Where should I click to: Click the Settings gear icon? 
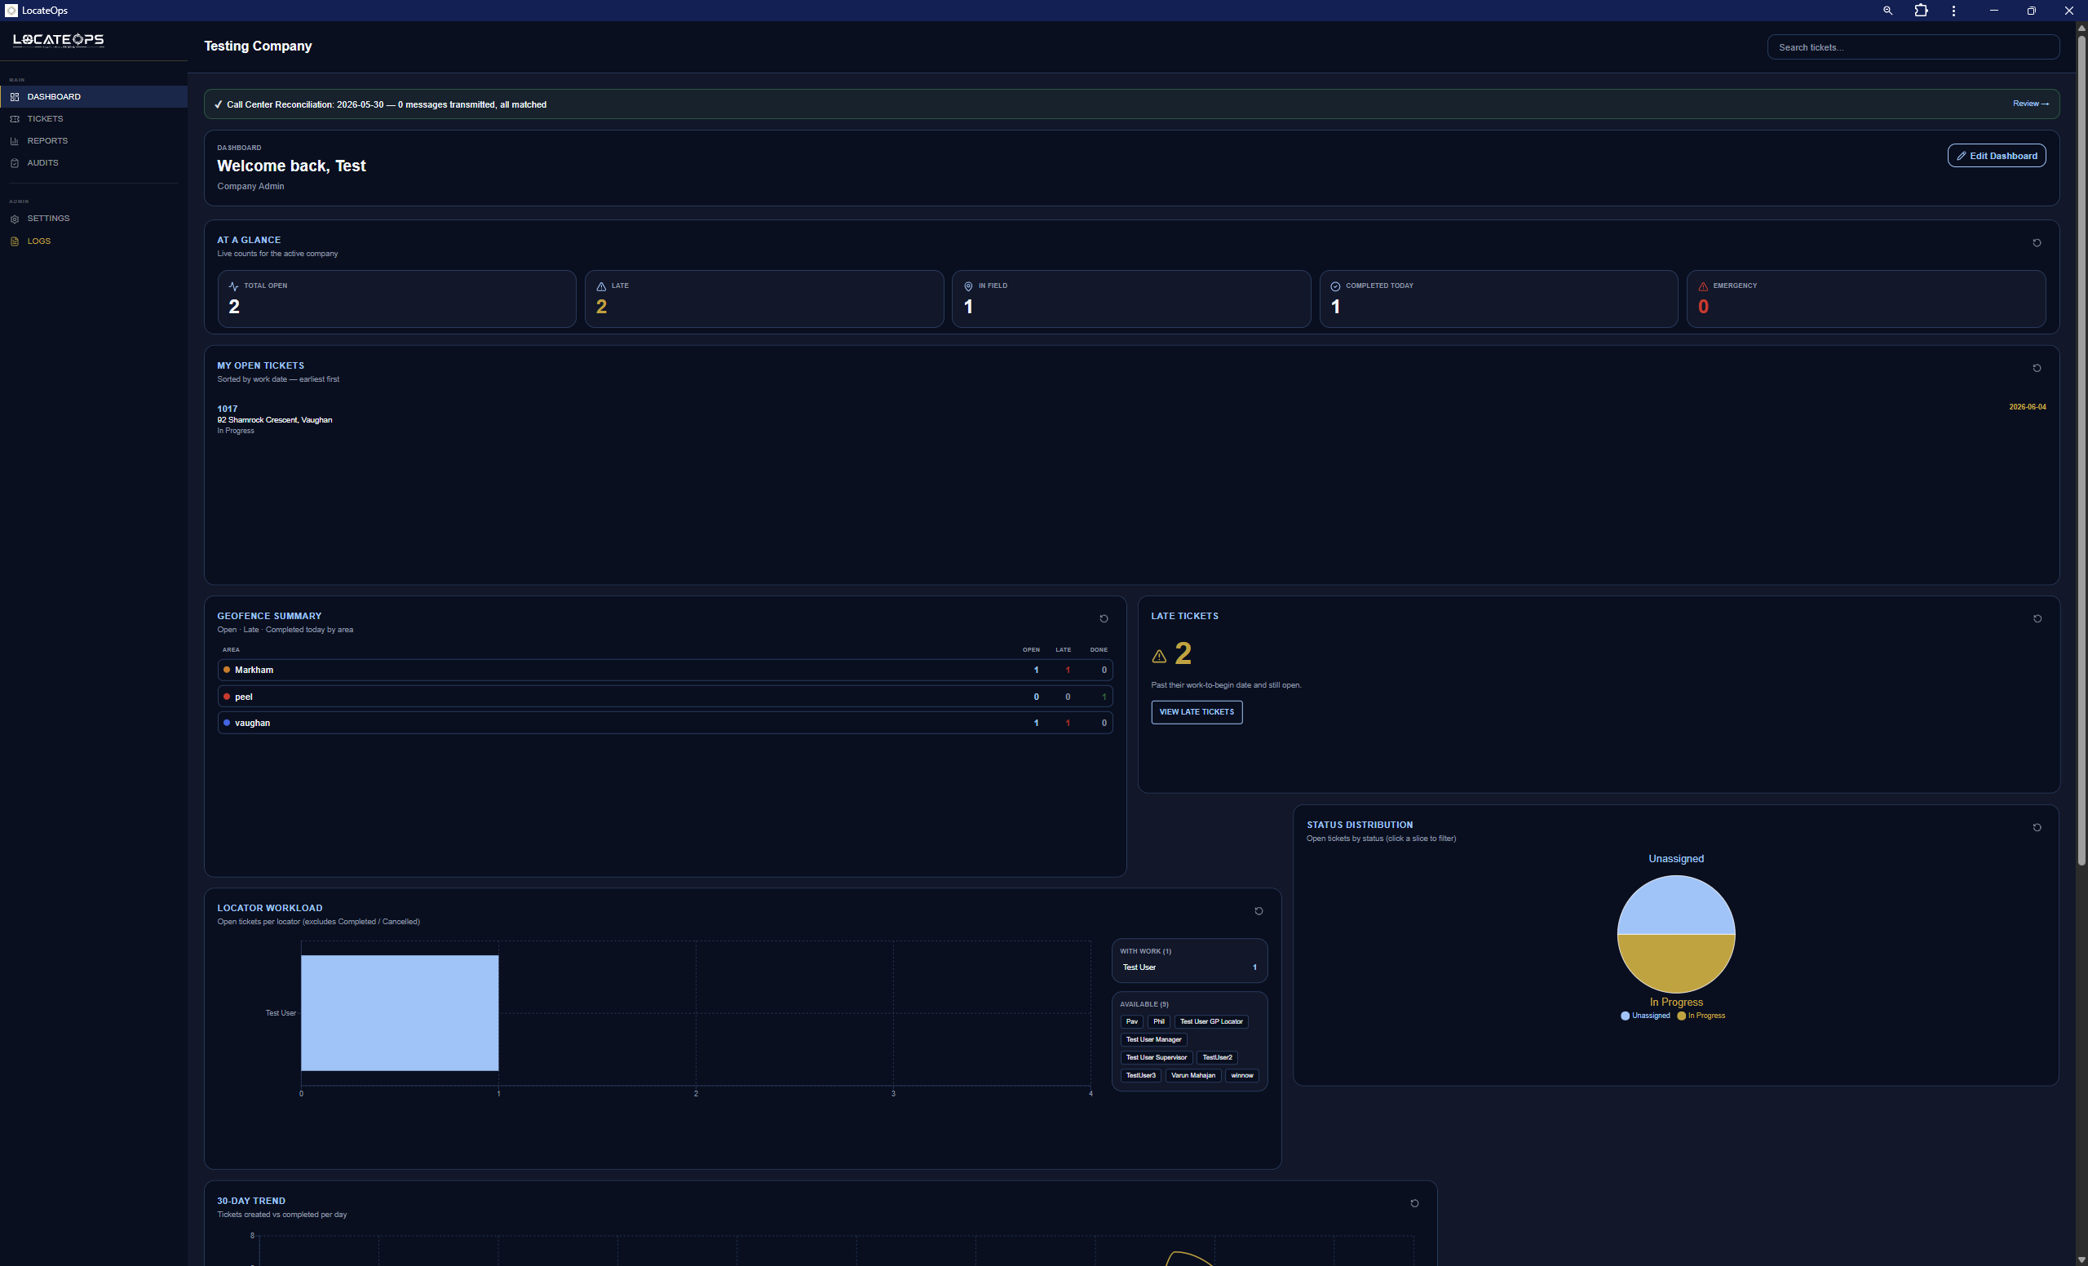15,219
